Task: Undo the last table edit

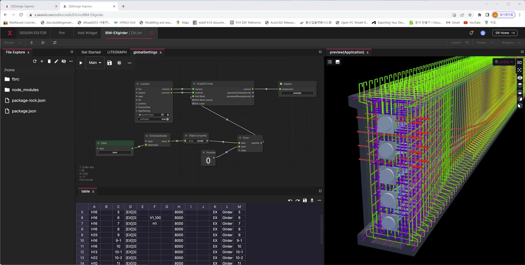Action: pos(290,200)
